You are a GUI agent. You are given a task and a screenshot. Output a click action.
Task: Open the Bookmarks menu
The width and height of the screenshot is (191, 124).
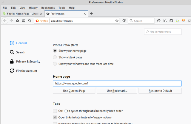coord(48,8)
